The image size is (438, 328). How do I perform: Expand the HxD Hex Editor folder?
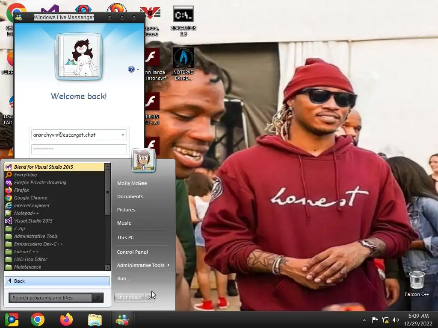(54, 259)
